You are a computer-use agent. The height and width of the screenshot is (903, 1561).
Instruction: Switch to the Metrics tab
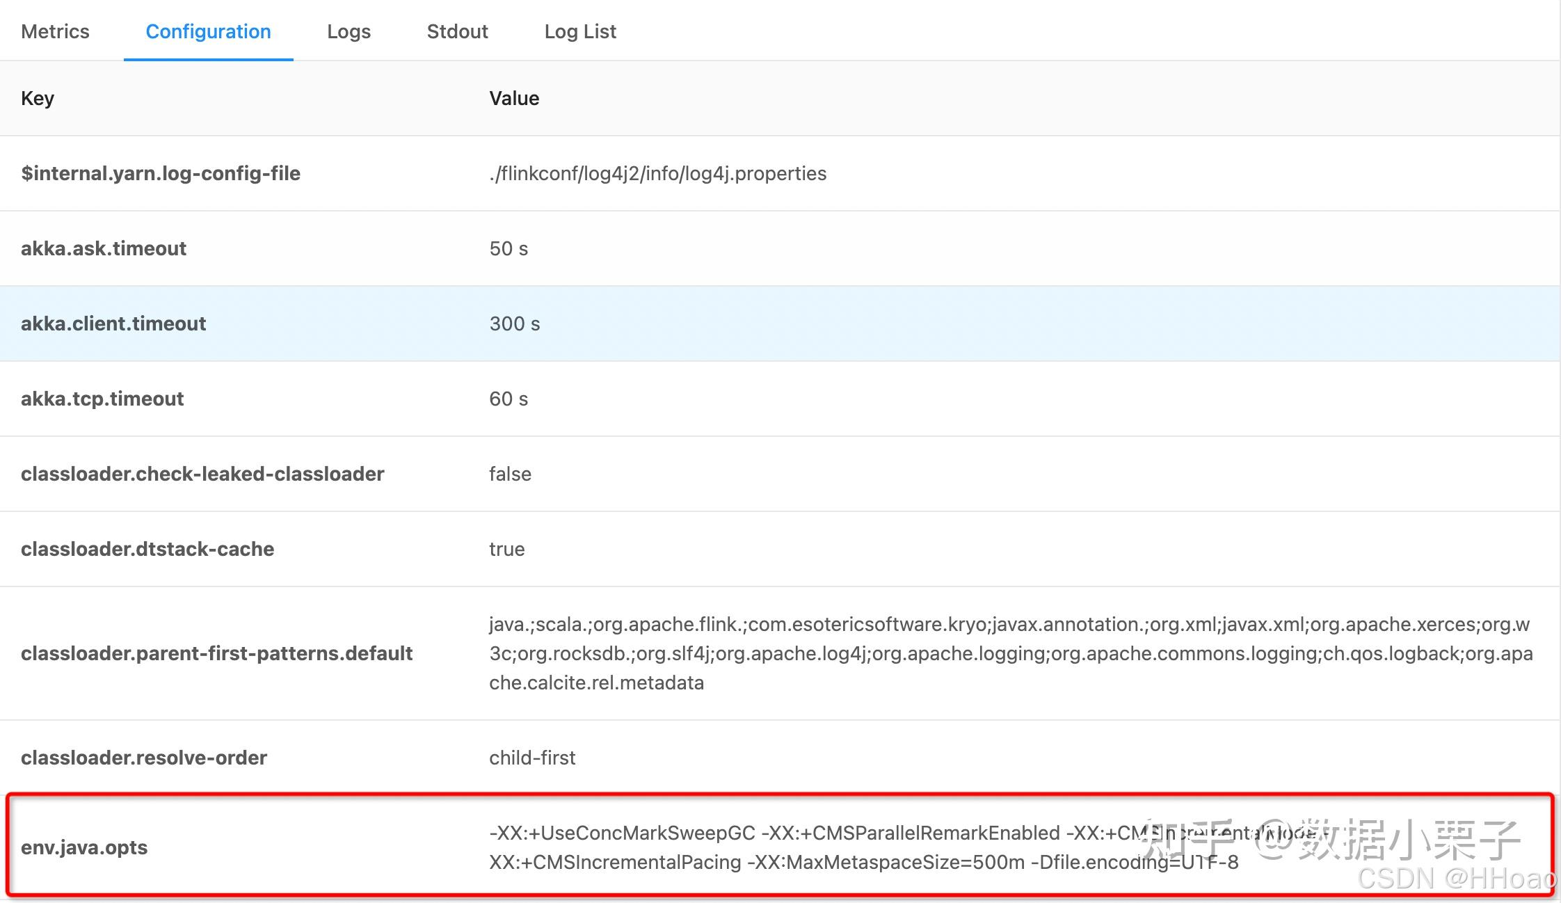coord(55,31)
